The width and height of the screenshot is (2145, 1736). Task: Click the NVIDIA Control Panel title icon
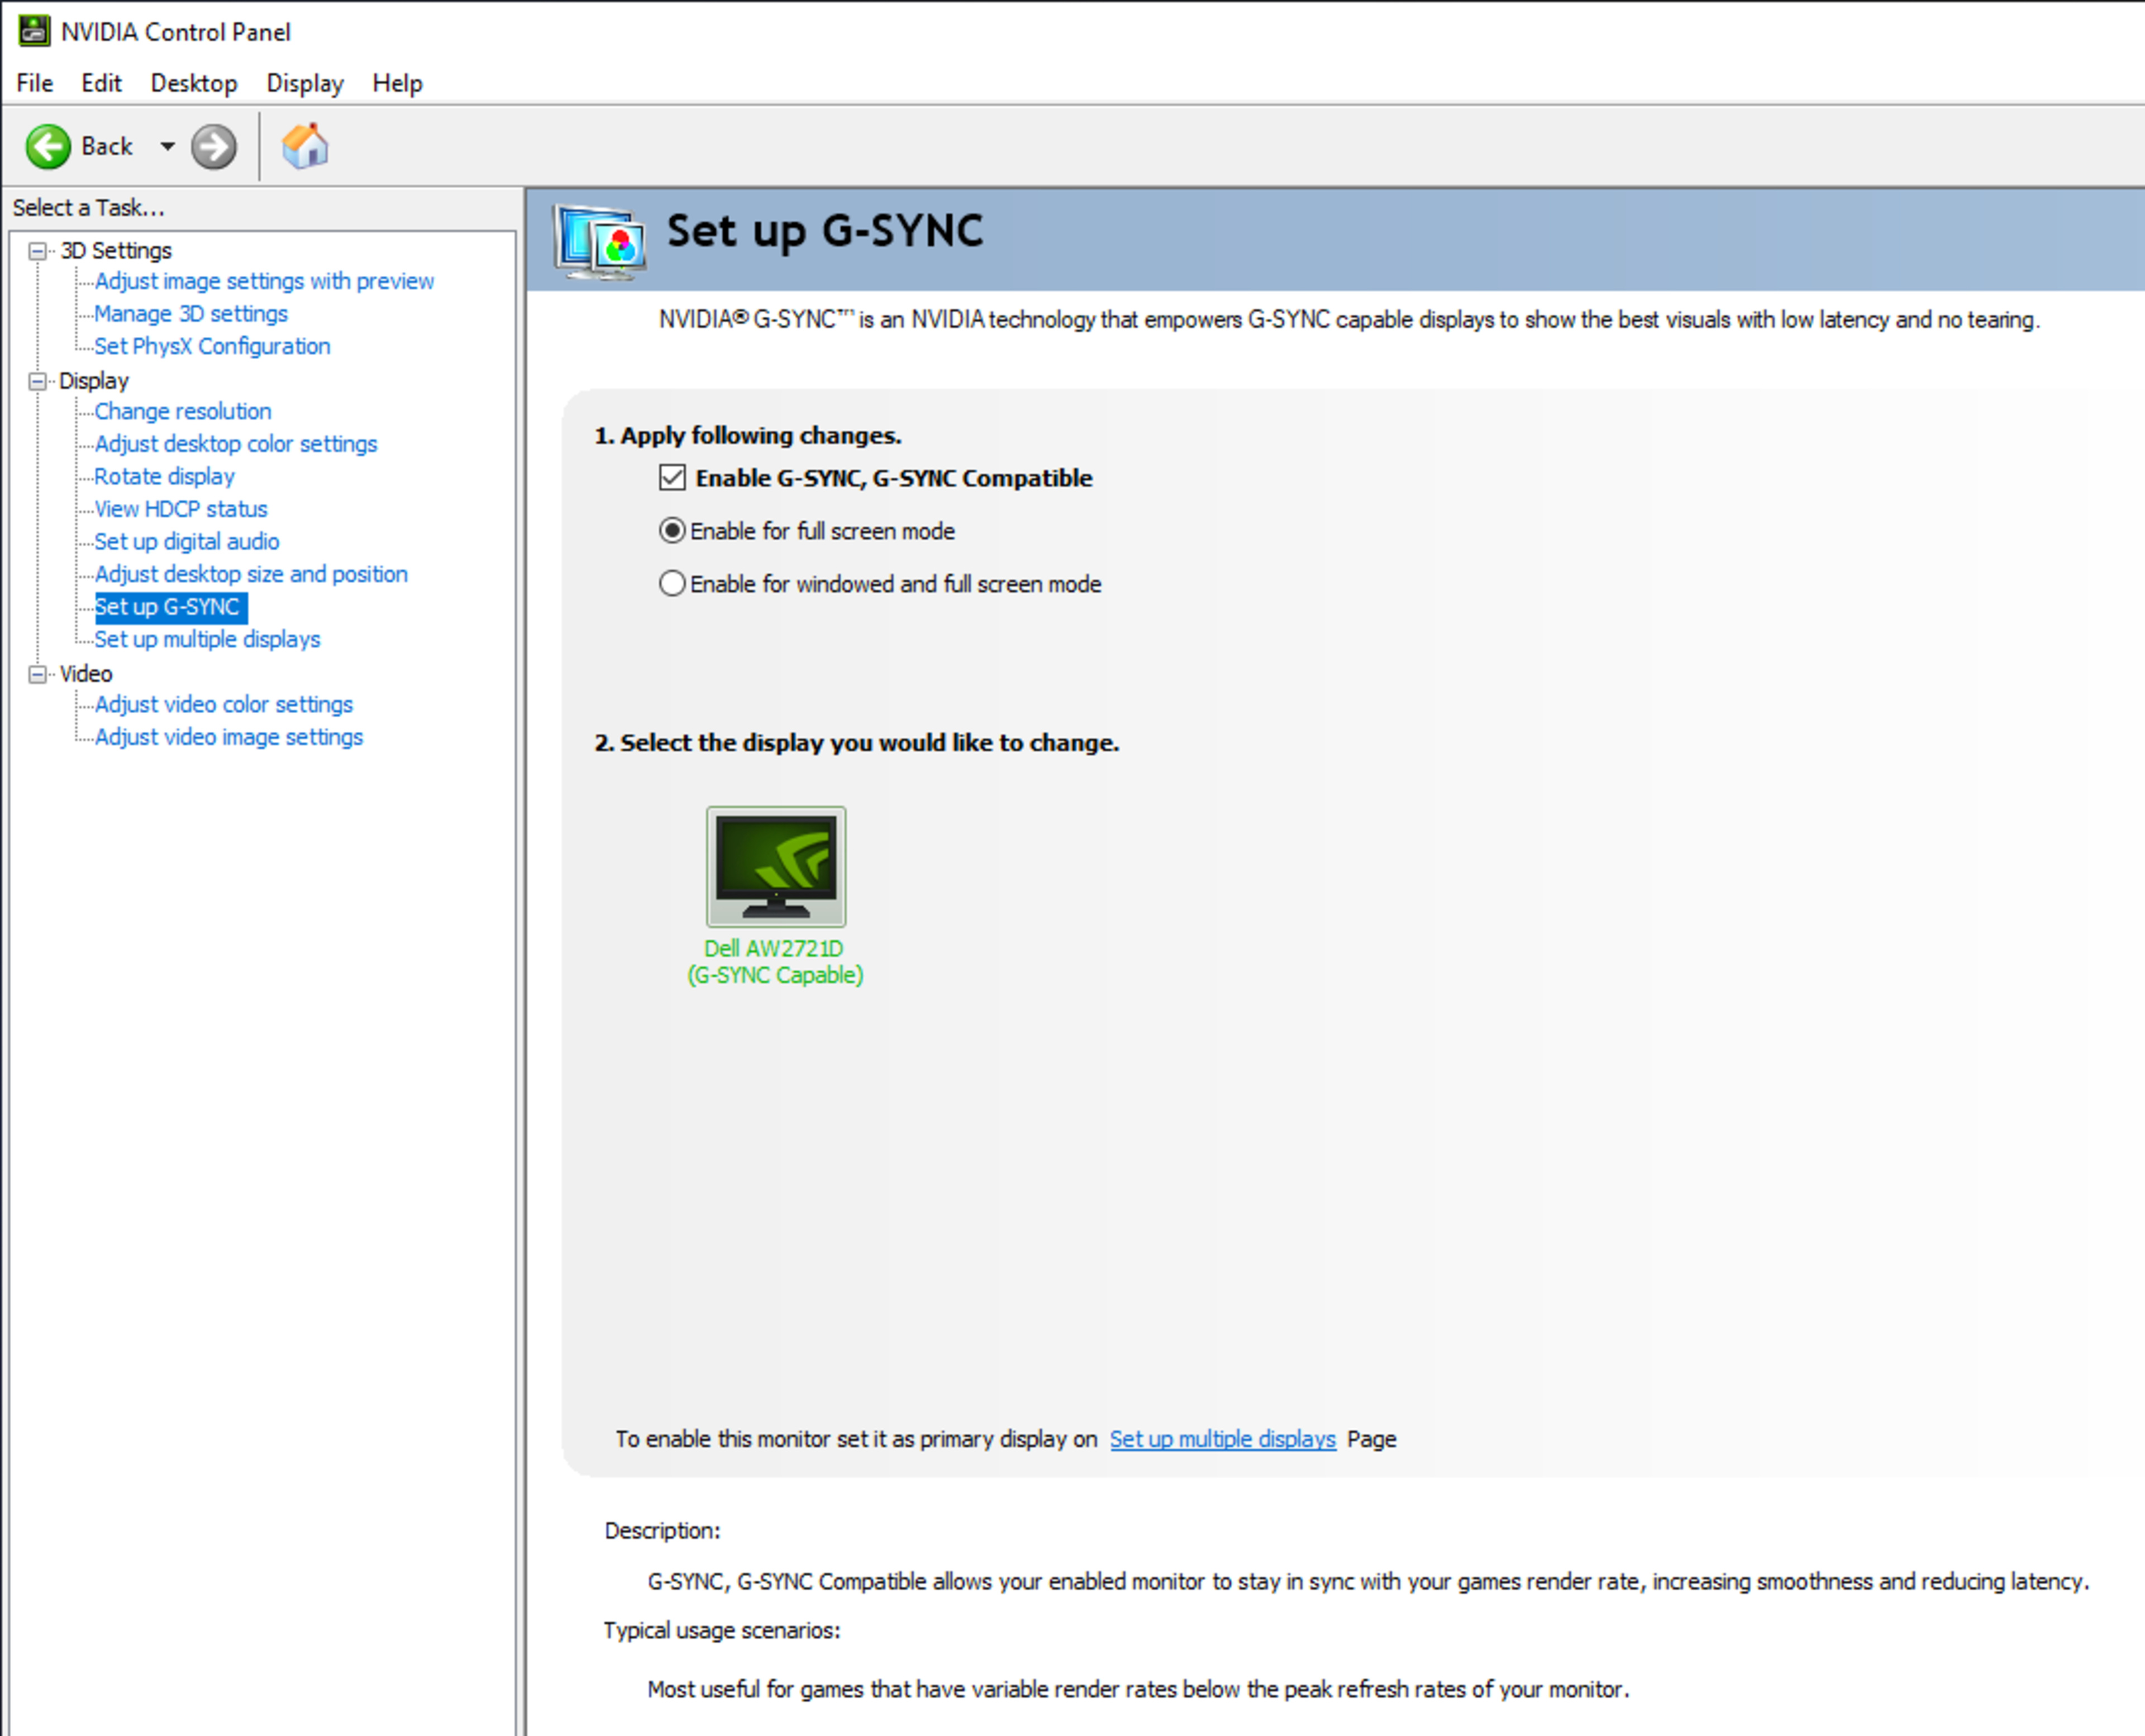pyautogui.click(x=34, y=31)
